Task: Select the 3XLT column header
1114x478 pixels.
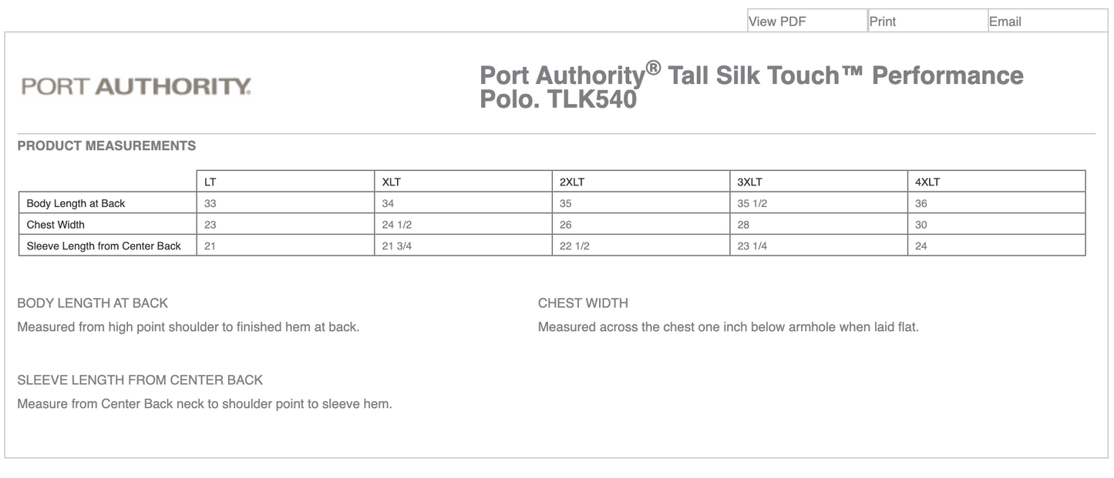Action: tap(749, 182)
